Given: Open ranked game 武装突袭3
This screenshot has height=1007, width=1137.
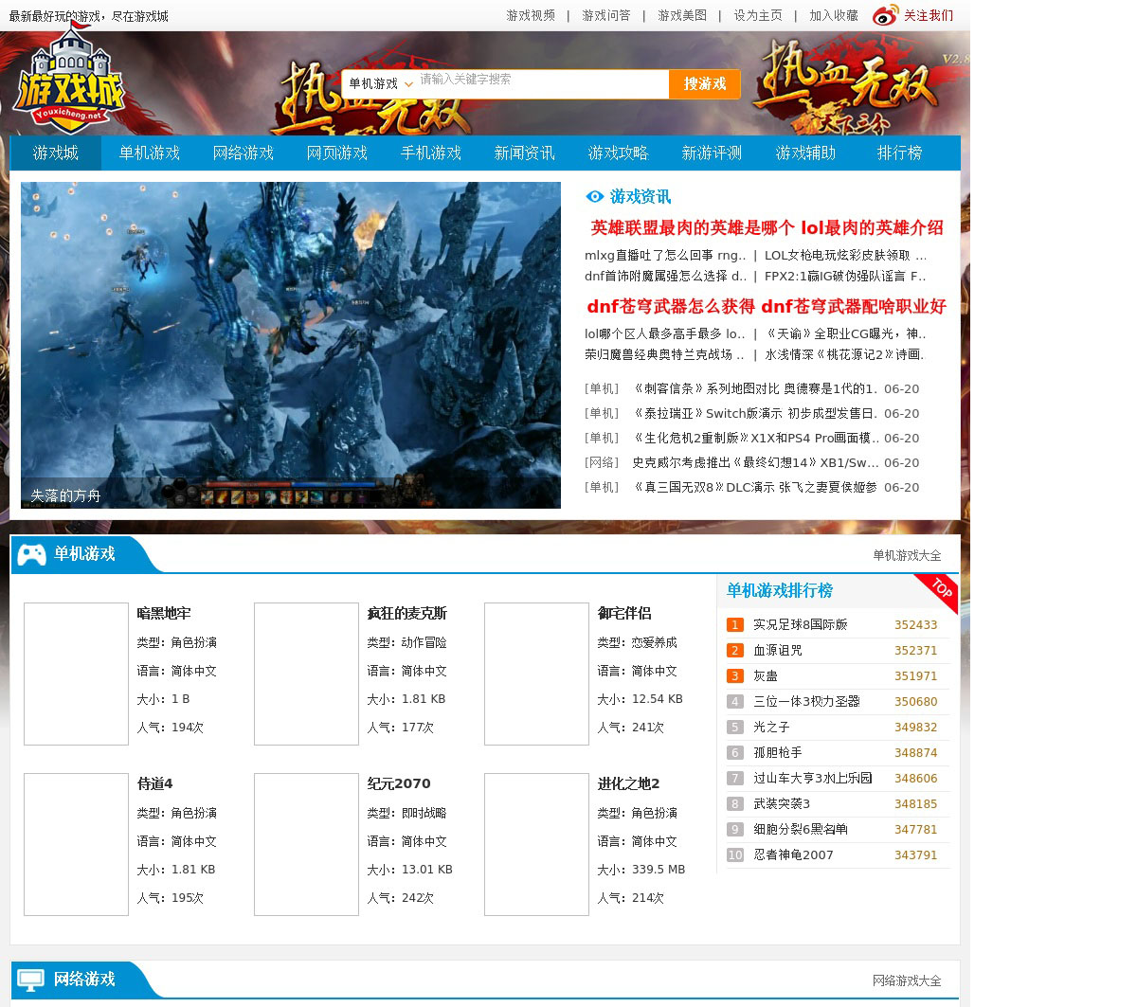Looking at the screenshot, I should tap(782, 803).
